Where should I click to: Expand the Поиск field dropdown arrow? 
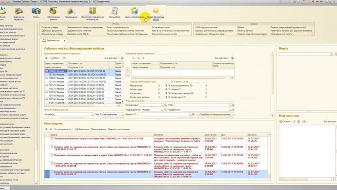click(331, 54)
